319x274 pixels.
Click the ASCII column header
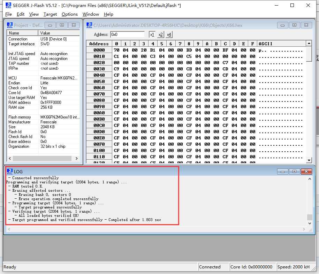[281, 44]
